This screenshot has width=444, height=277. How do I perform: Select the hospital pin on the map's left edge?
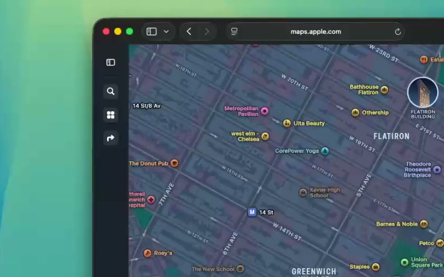pos(151,199)
